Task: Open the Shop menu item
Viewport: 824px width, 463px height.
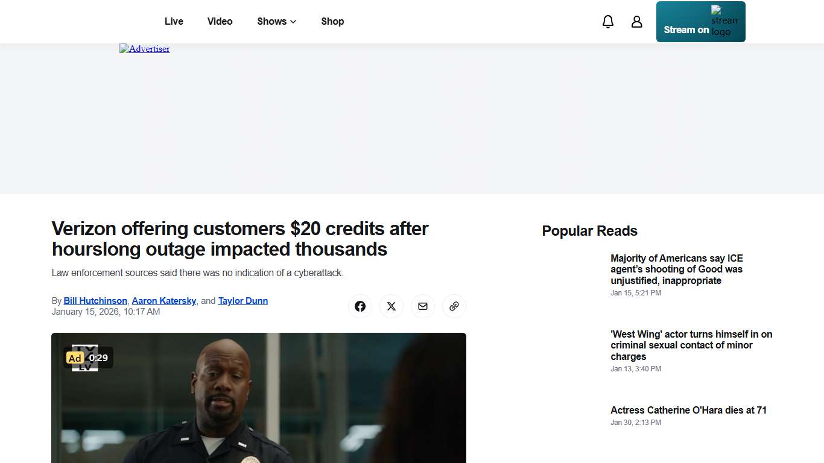Action: tap(332, 21)
